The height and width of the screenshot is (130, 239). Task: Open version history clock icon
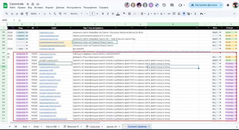[x=164, y=5]
